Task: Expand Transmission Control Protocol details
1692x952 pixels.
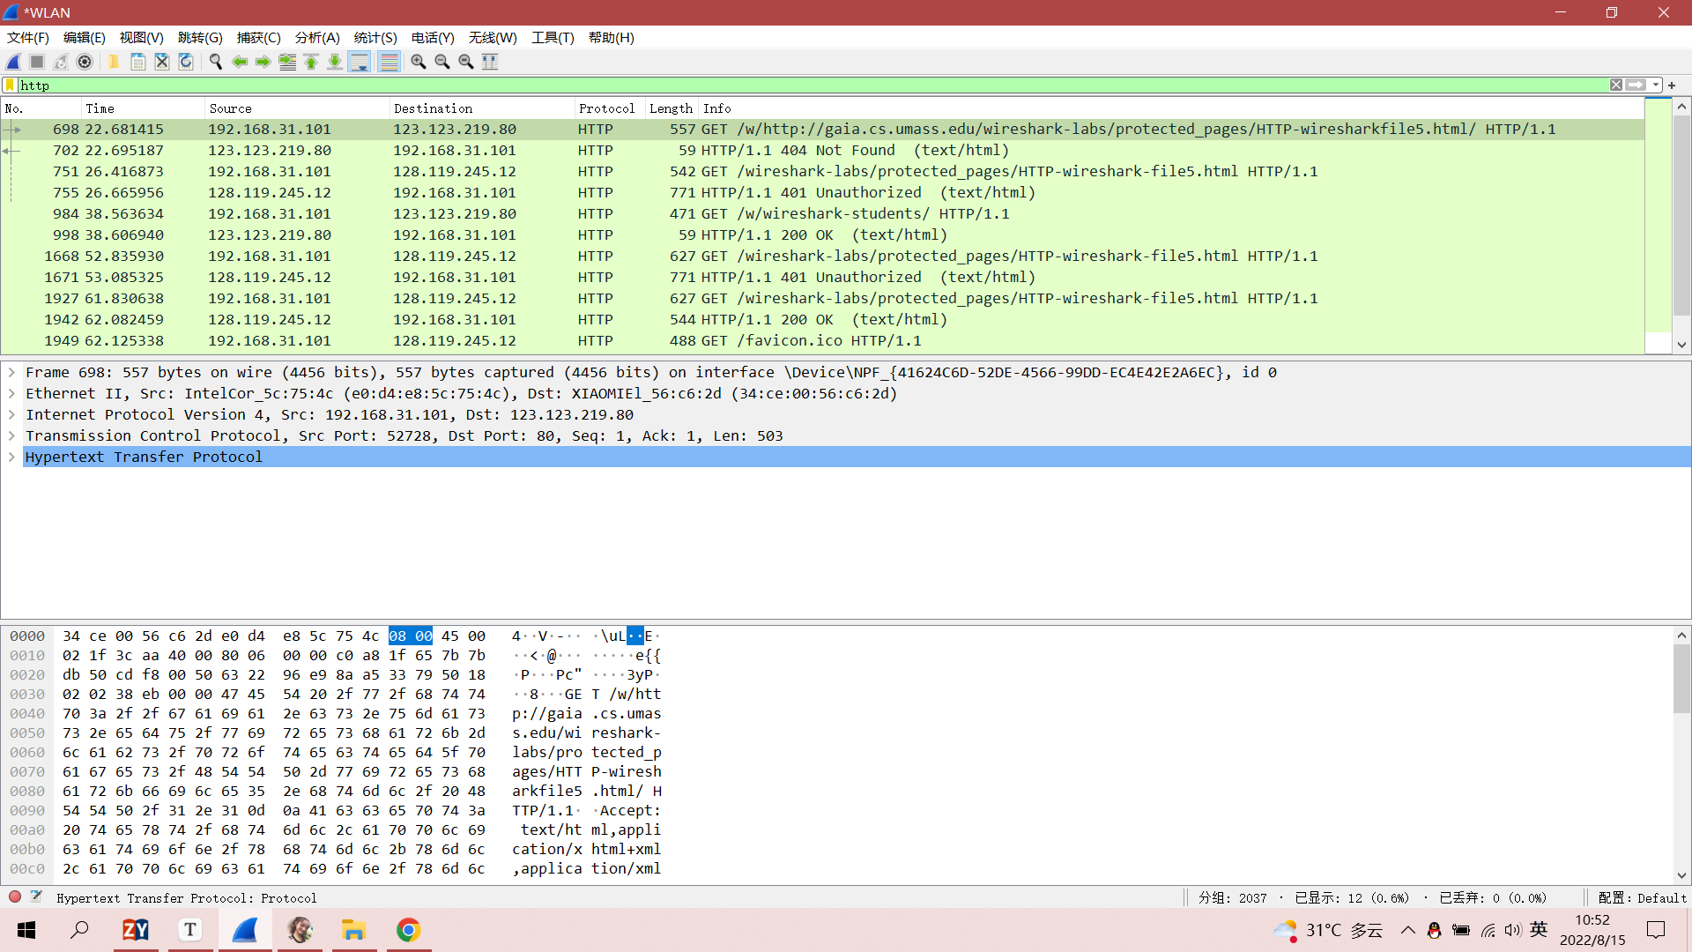Action: (x=11, y=435)
